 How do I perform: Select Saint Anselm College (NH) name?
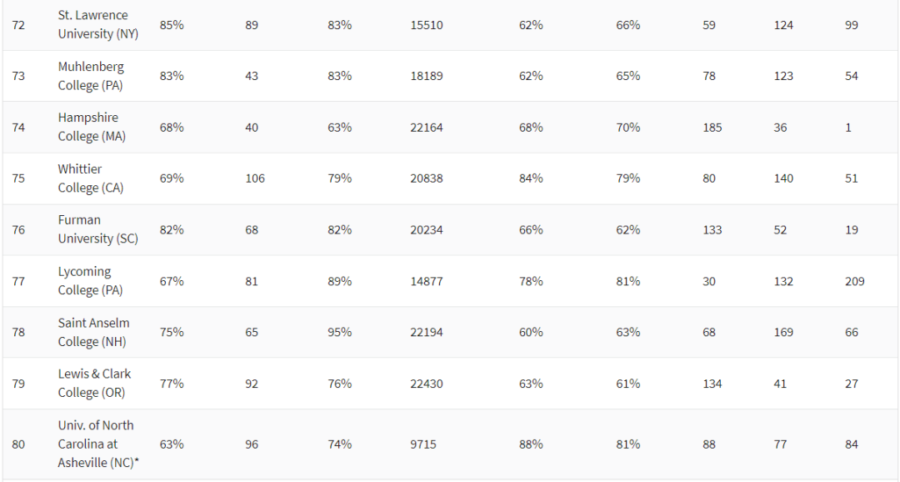click(93, 332)
